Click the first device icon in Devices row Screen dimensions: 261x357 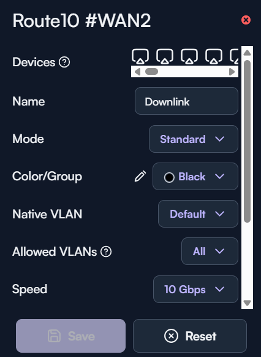(140, 56)
